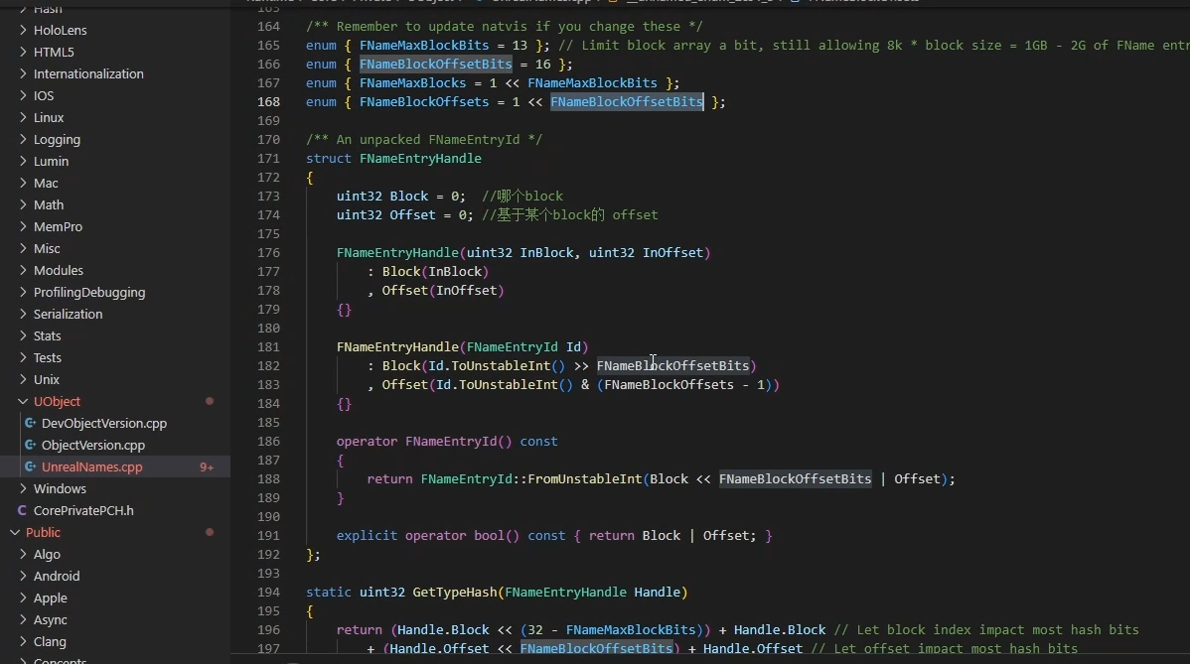Select the ObjectVersion.cpp file
This screenshot has width=1190, height=664.
tap(93, 446)
